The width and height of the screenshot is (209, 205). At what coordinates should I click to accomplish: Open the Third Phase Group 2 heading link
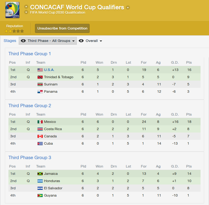pos(30,106)
